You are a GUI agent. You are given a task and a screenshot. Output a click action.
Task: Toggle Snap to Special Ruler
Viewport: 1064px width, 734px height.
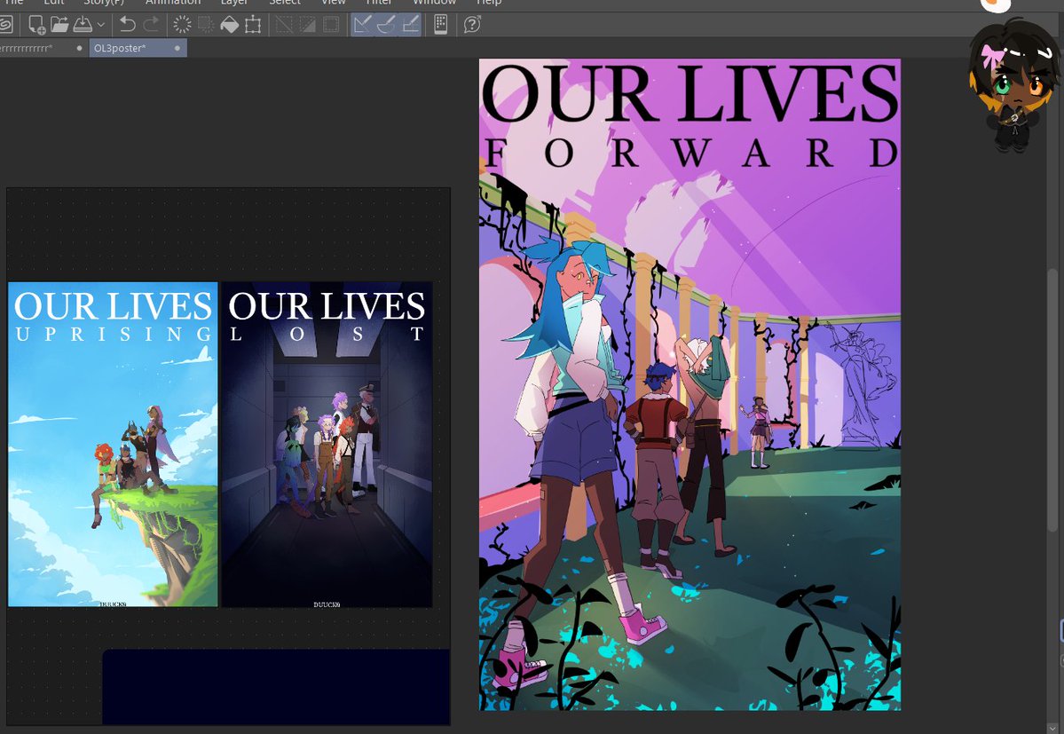[x=386, y=25]
